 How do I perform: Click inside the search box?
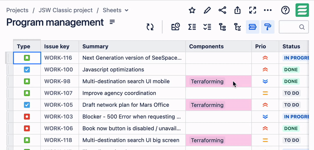294,27
